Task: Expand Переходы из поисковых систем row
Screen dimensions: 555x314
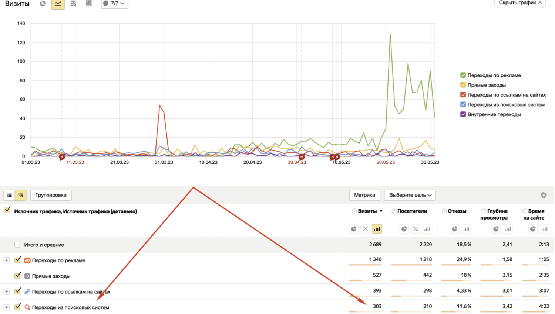Action: [7, 307]
